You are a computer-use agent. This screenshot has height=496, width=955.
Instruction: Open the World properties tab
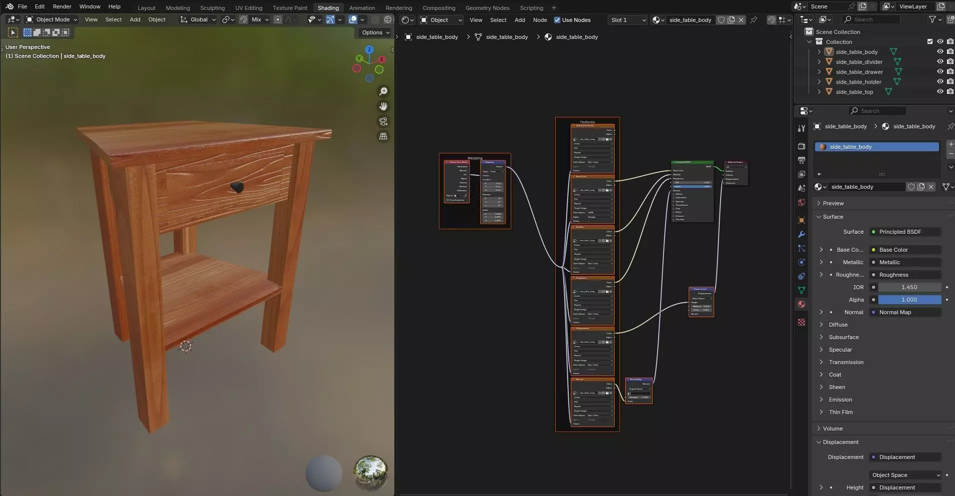click(802, 202)
